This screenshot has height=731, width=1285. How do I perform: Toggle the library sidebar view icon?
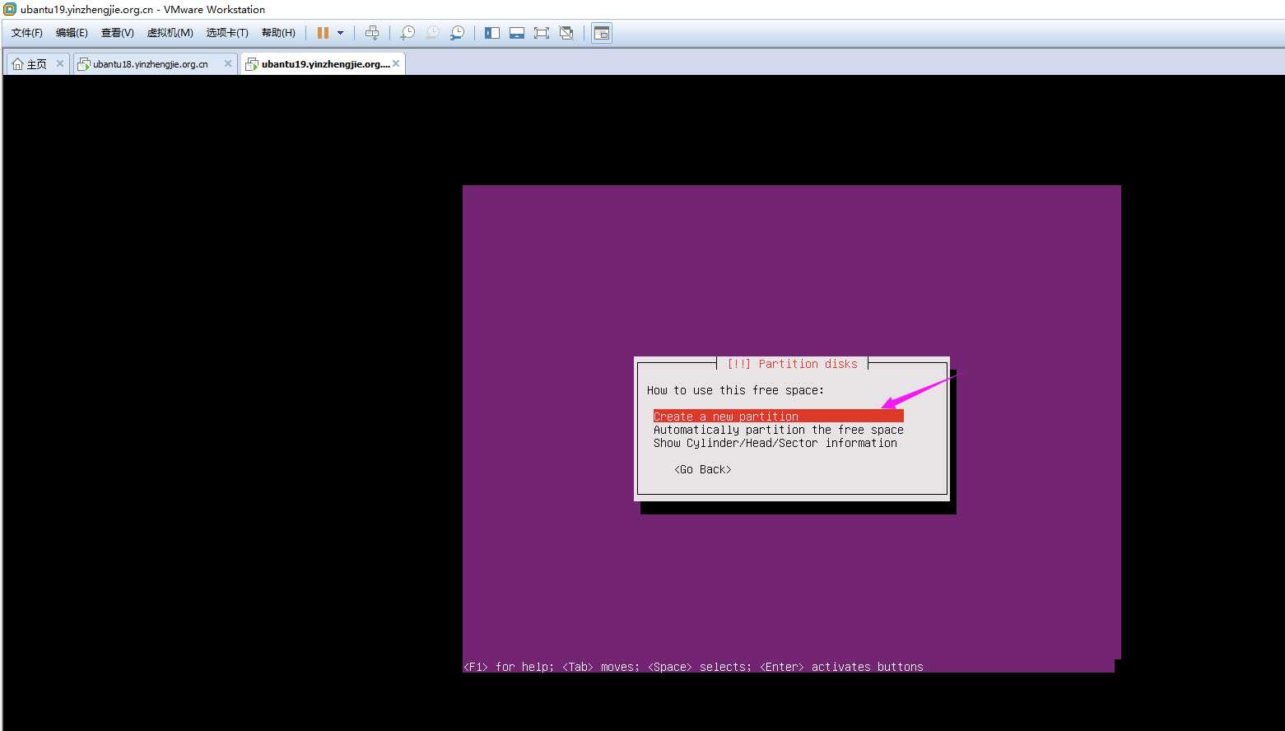point(492,33)
